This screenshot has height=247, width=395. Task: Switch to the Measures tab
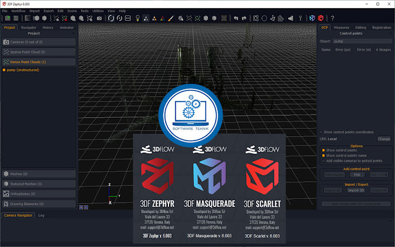tap(341, 28)
